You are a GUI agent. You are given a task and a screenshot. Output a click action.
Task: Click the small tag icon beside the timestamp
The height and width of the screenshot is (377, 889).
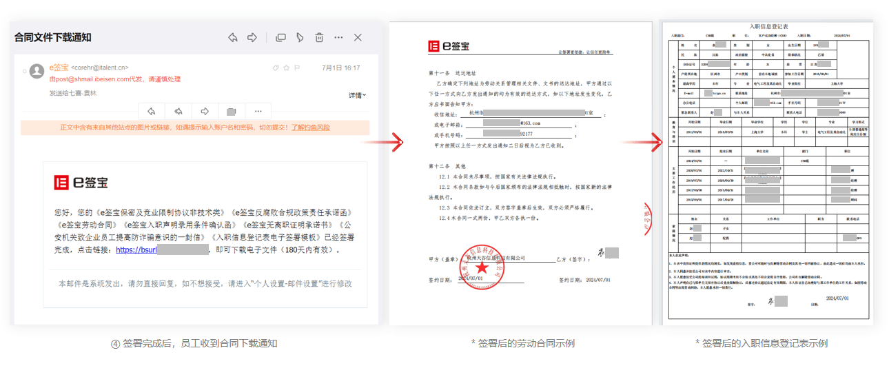(276, 68)
